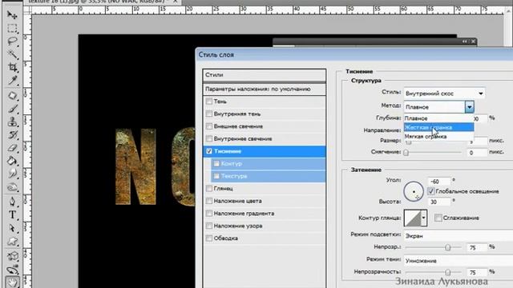The height and width of the screenshot is (288, 513).
Task: Enable the Наложение градиента checkbox
Action: 209,214
